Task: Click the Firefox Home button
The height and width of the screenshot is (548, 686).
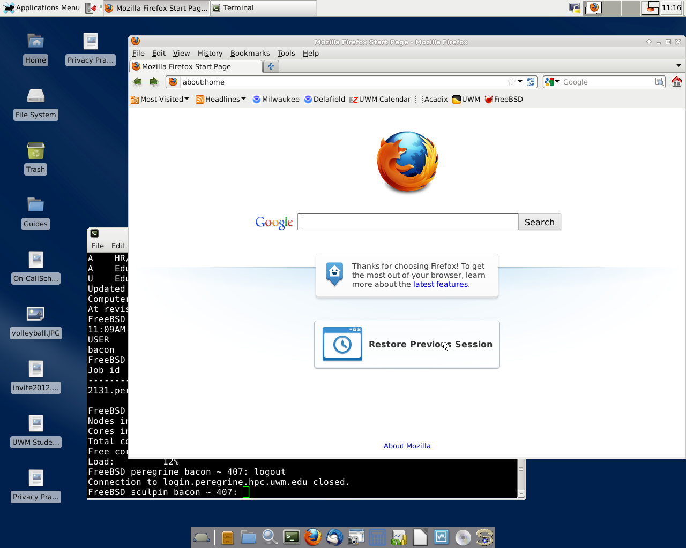Action: pos(677,81)
